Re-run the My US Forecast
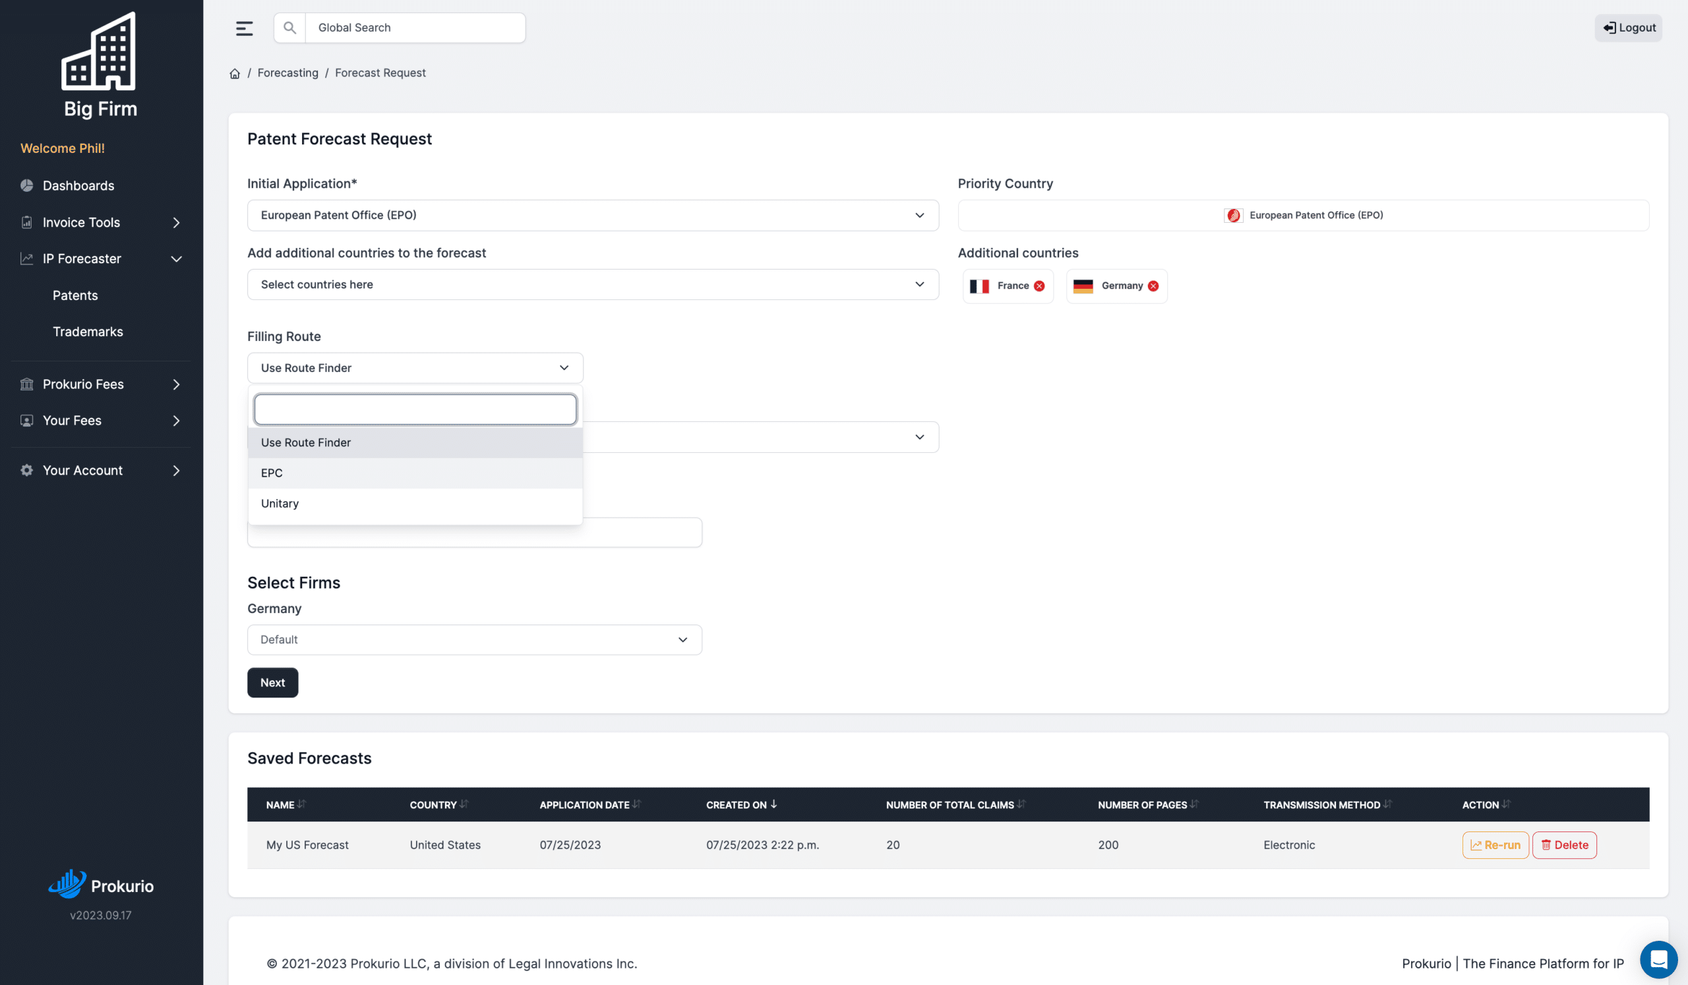 [x=1495, y=845]
